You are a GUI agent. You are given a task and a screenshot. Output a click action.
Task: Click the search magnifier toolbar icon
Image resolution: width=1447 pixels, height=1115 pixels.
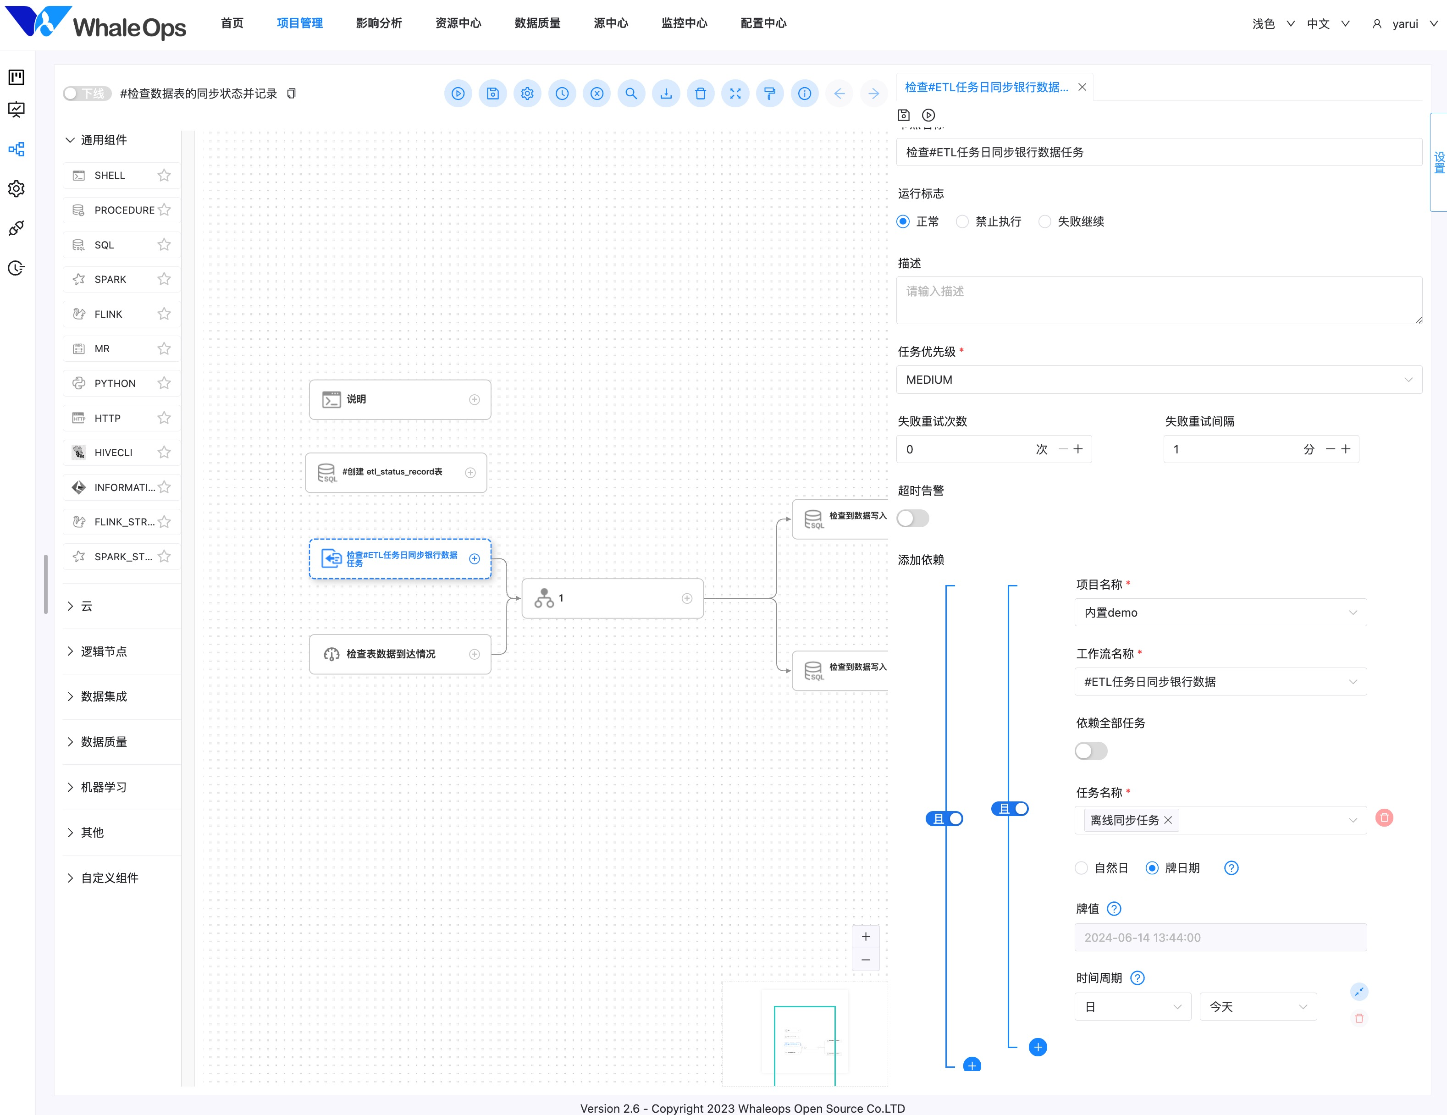(631, 94)
